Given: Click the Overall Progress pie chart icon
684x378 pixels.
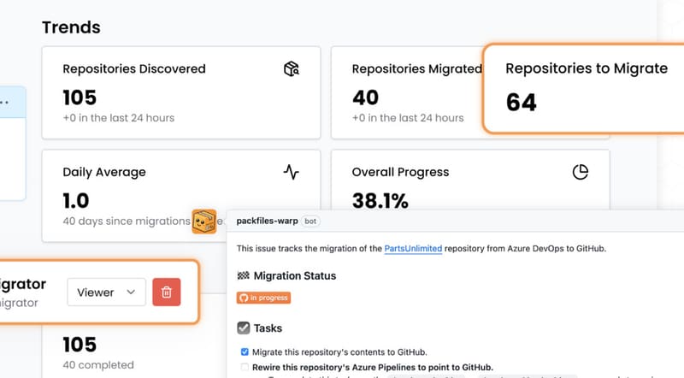Looking at the screenshot, I should tap(581, 172).
